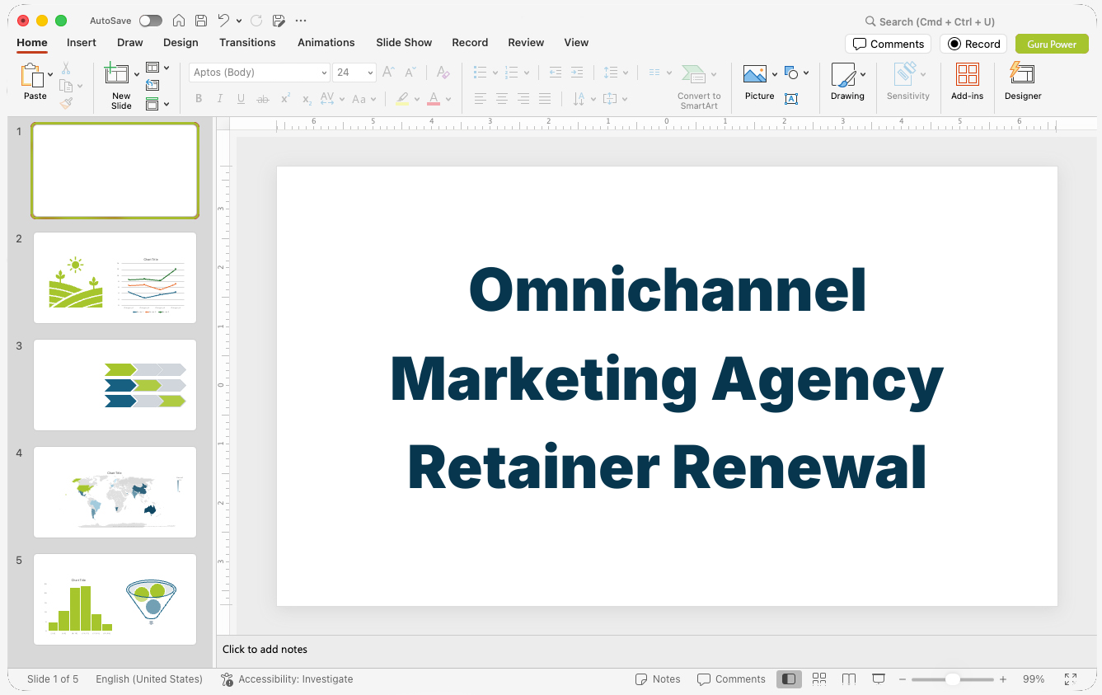Image resolution: width=1102 pixels, height=695 pixels.
Task: Click English (United States) language indicator
Action: pyautogui.click(x=149, y=679)
